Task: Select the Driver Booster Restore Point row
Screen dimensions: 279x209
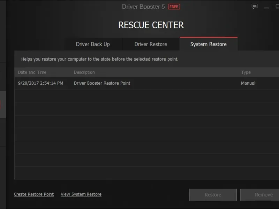Action: click(147, 83)
